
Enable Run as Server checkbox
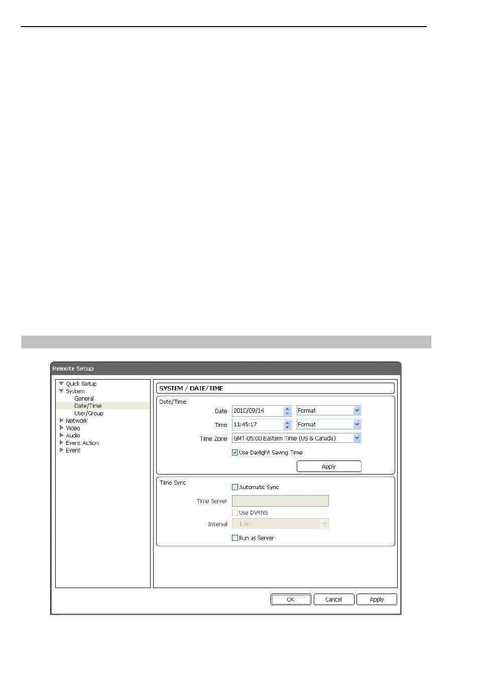coord(235,538)
